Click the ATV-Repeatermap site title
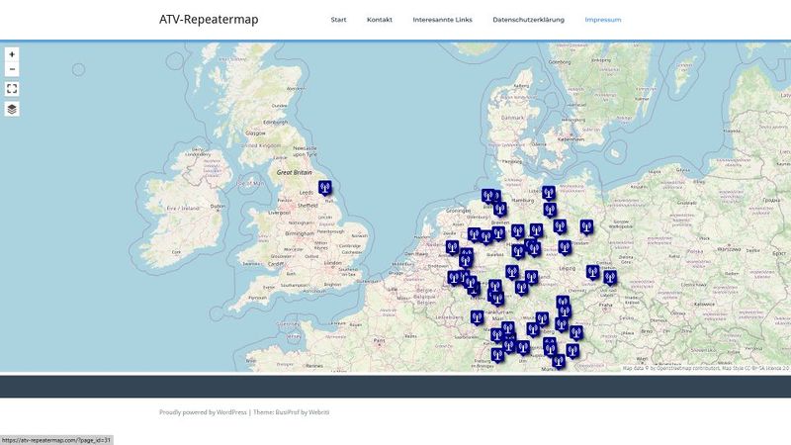 point(209,20)
